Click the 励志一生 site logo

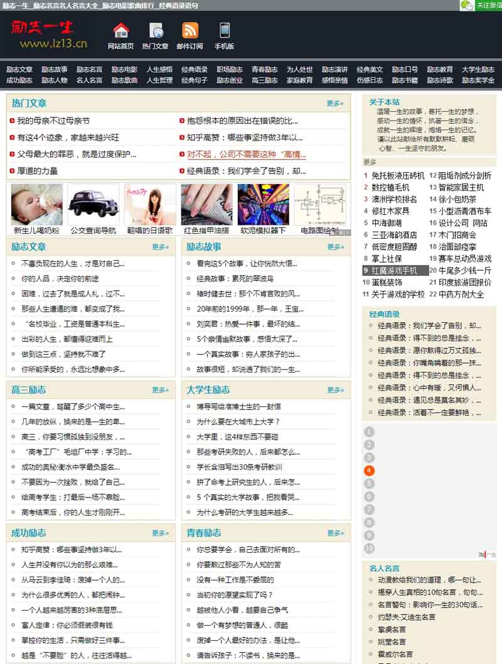[x=48, y=35]
